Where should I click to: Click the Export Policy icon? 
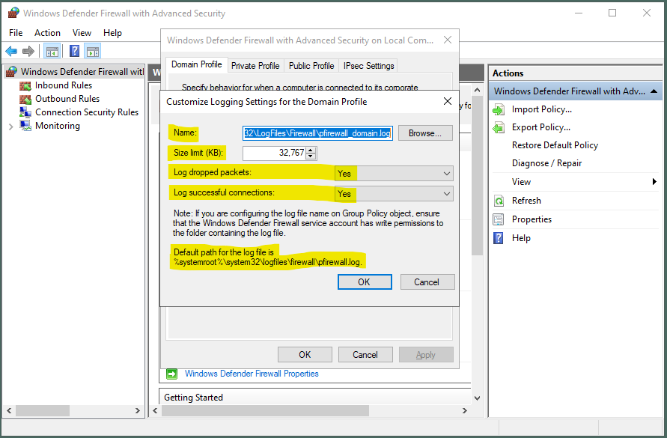tap(499, 127)
